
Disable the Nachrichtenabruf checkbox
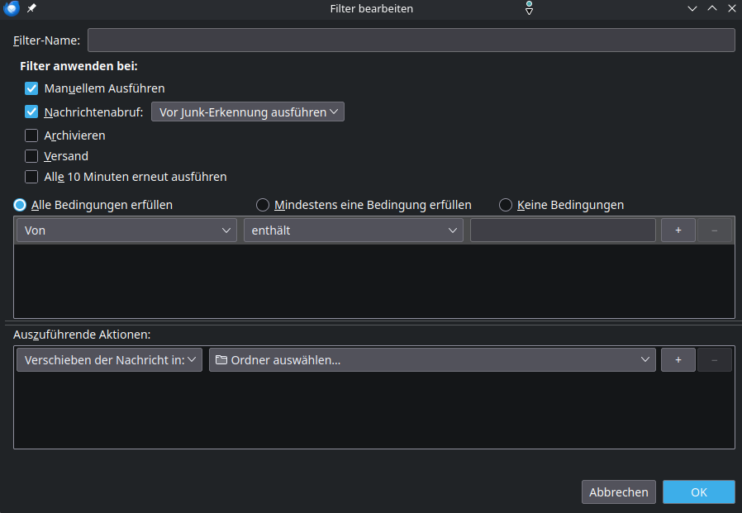click(32, 112)
